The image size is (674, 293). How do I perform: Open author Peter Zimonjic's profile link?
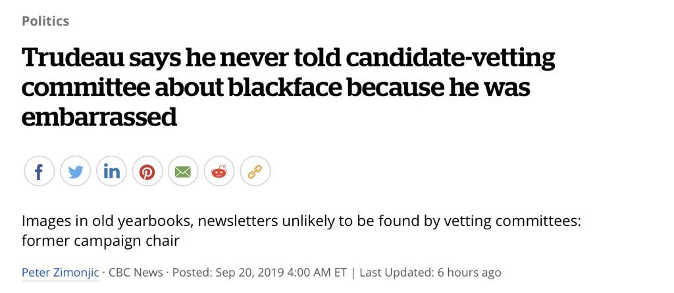tap(60, 273)
